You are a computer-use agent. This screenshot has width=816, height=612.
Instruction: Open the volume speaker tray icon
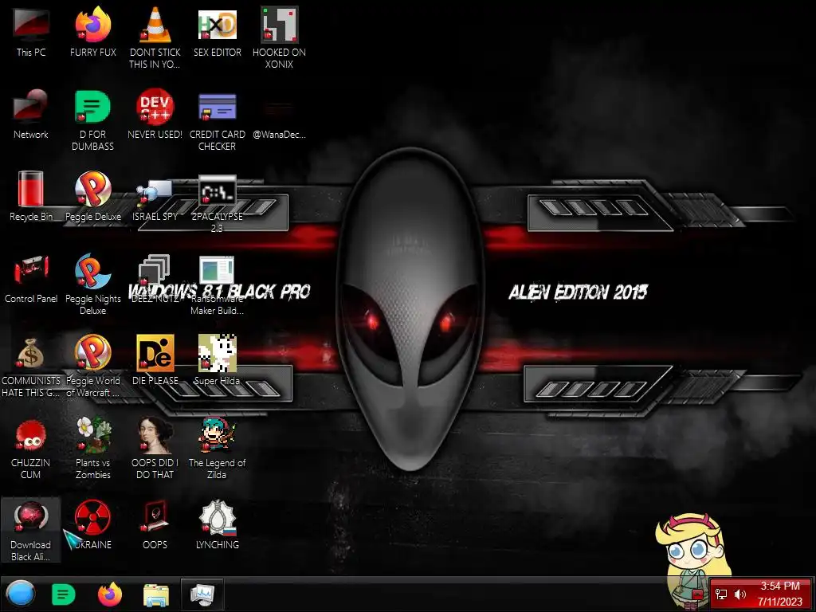tap(740, 594)
